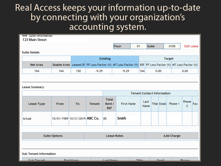Select the existing MT Loss Factor -9.29

click(126, 71)
